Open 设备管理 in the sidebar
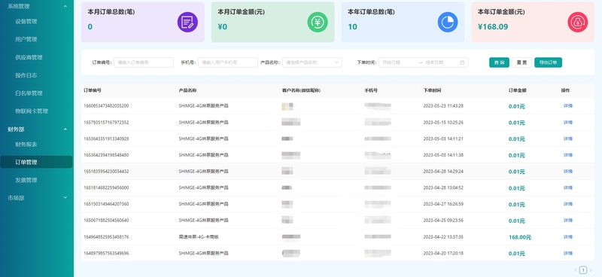Screen dimensions: 602x277 click(x=26, y=22)
